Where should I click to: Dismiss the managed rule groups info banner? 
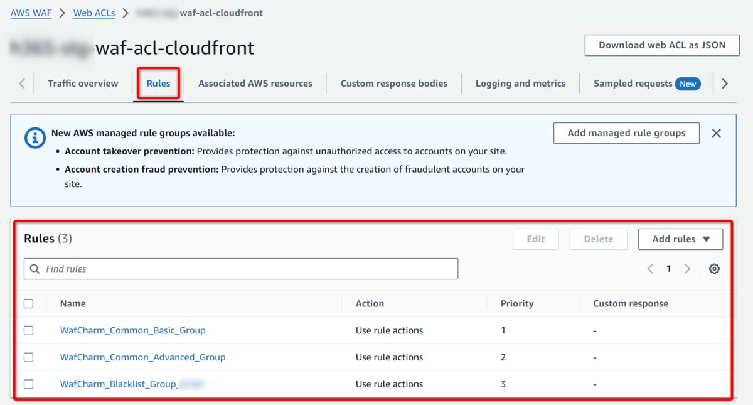tap(716, 133)
